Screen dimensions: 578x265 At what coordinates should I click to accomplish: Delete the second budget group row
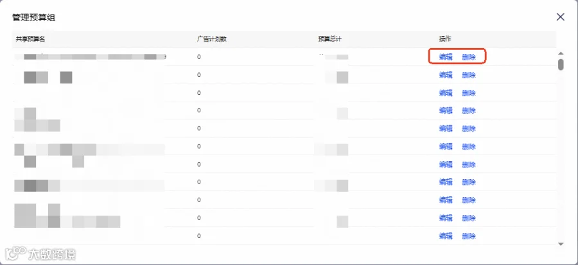[x=469, y=75]
